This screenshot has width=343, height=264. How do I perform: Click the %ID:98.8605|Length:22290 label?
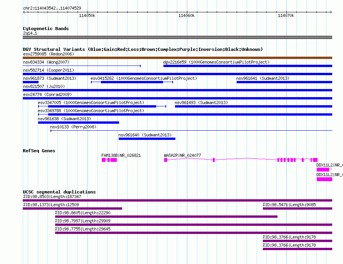click(x=83, y=213)
